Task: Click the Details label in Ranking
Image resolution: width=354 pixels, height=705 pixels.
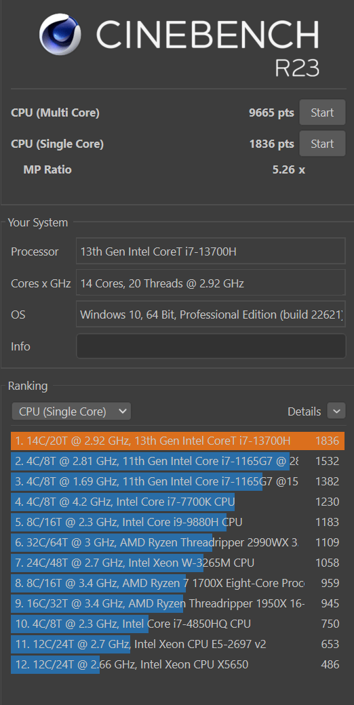Action: tap(304, 411)
